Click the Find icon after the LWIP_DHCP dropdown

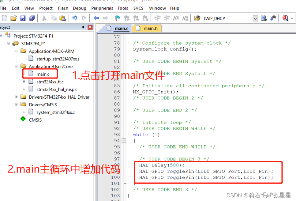[x=264, y=18]
